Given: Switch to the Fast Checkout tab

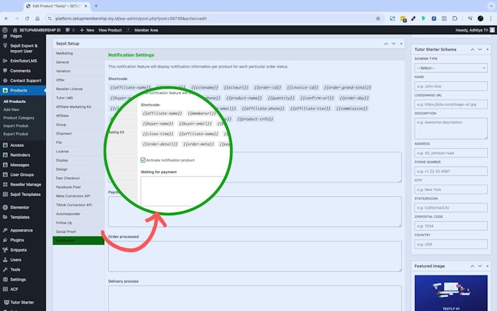Looking at the screenshot, I should [68, 178].
